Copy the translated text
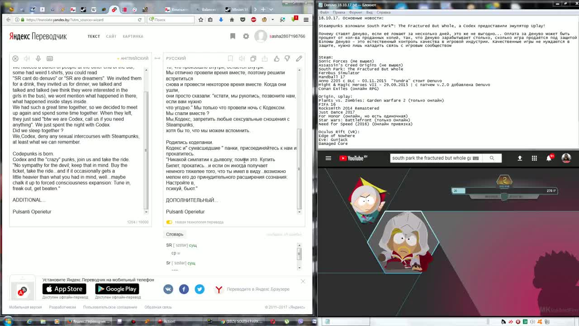This screenshot has height=326, width=579. 253,58
